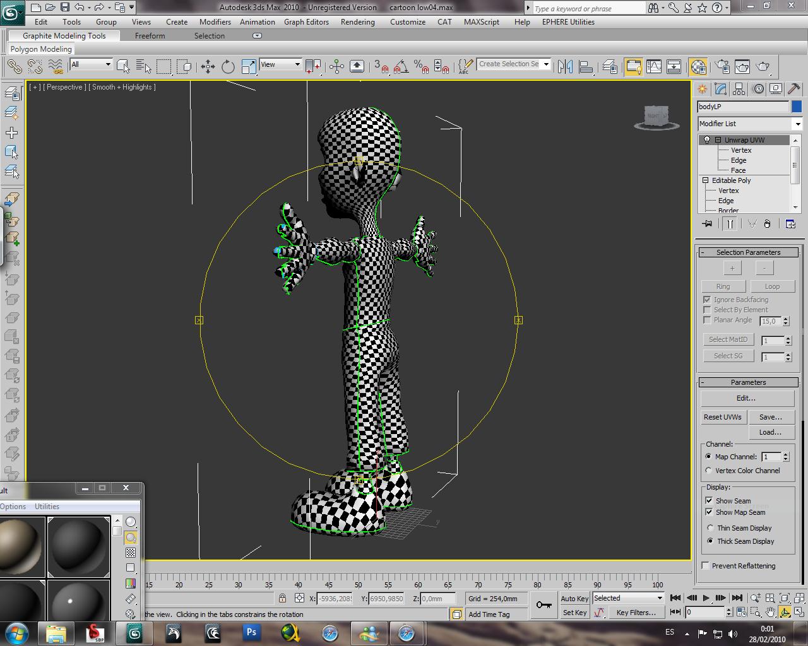Open the Hierarchy command panel tab
This screenshot has width=808, height=646.
pyautogui.click(x=739, y=89)
